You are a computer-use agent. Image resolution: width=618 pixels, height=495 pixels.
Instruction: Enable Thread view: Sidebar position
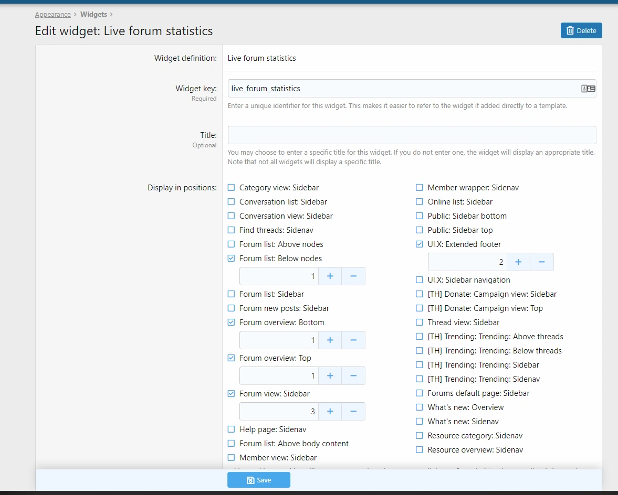coord(420,322)
